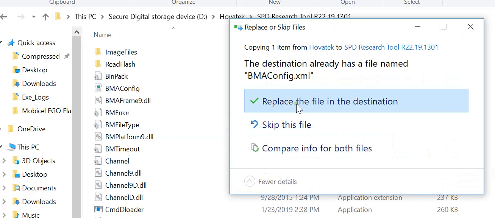The height and width of the screenshot is (218, 495).
Task: Click the compare files icon in the dialog
Action: click(255, 148)
